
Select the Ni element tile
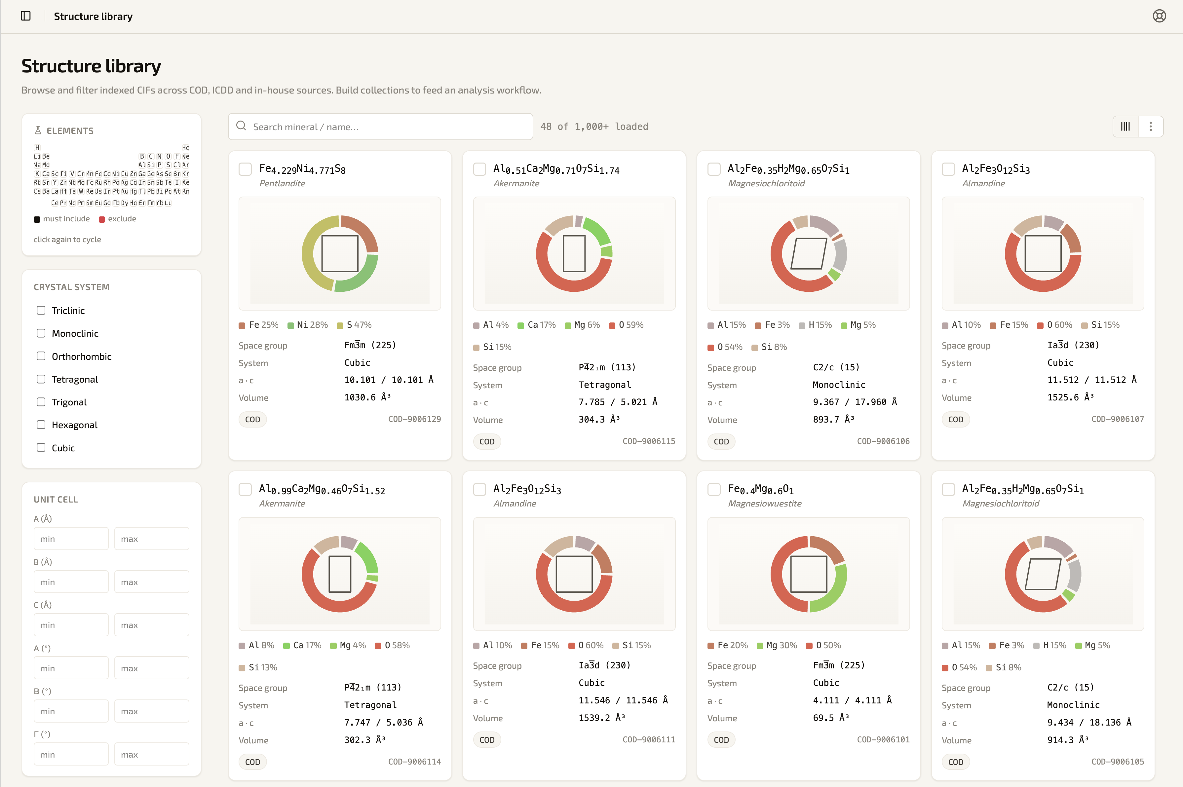[116, 174]
